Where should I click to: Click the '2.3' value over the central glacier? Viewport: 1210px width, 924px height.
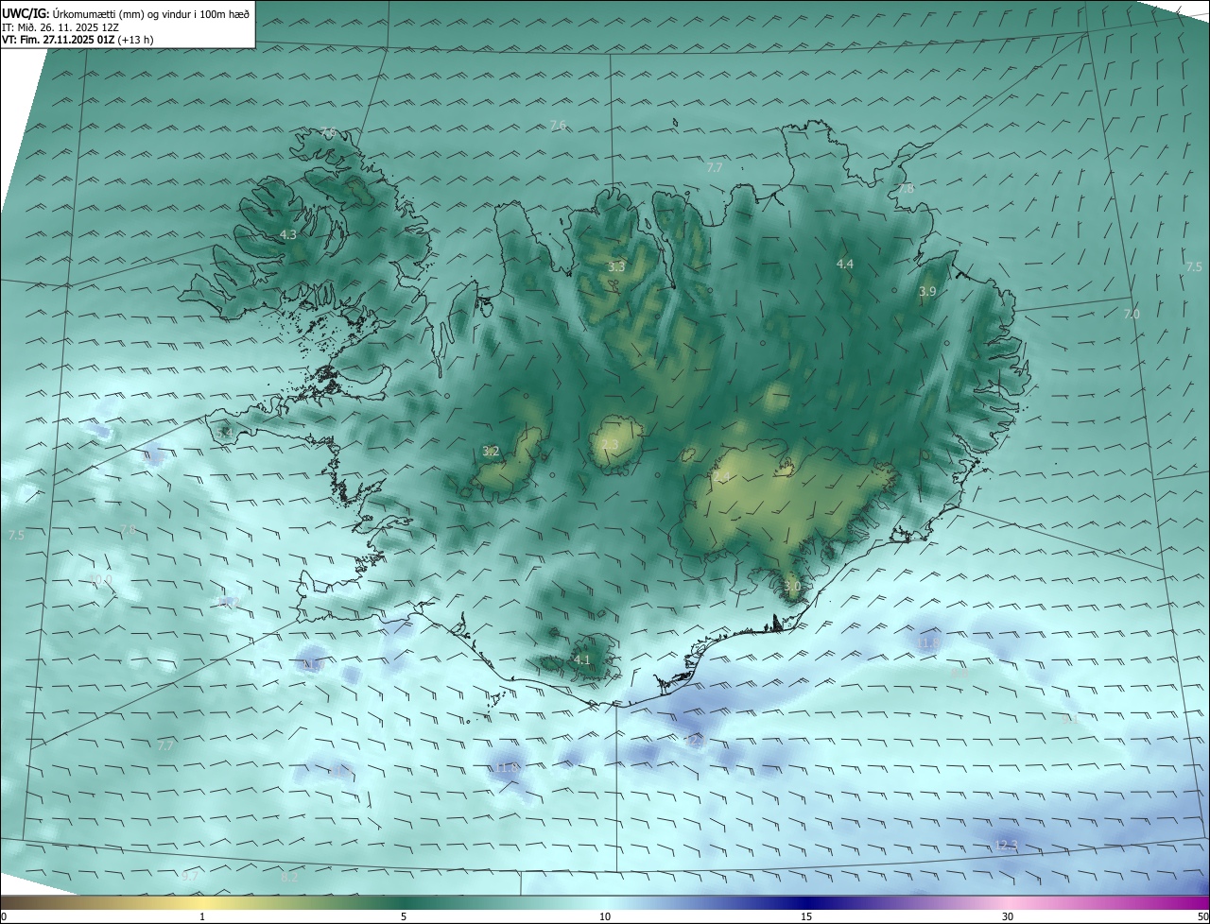pyautogui.click(x=610, y=445)
